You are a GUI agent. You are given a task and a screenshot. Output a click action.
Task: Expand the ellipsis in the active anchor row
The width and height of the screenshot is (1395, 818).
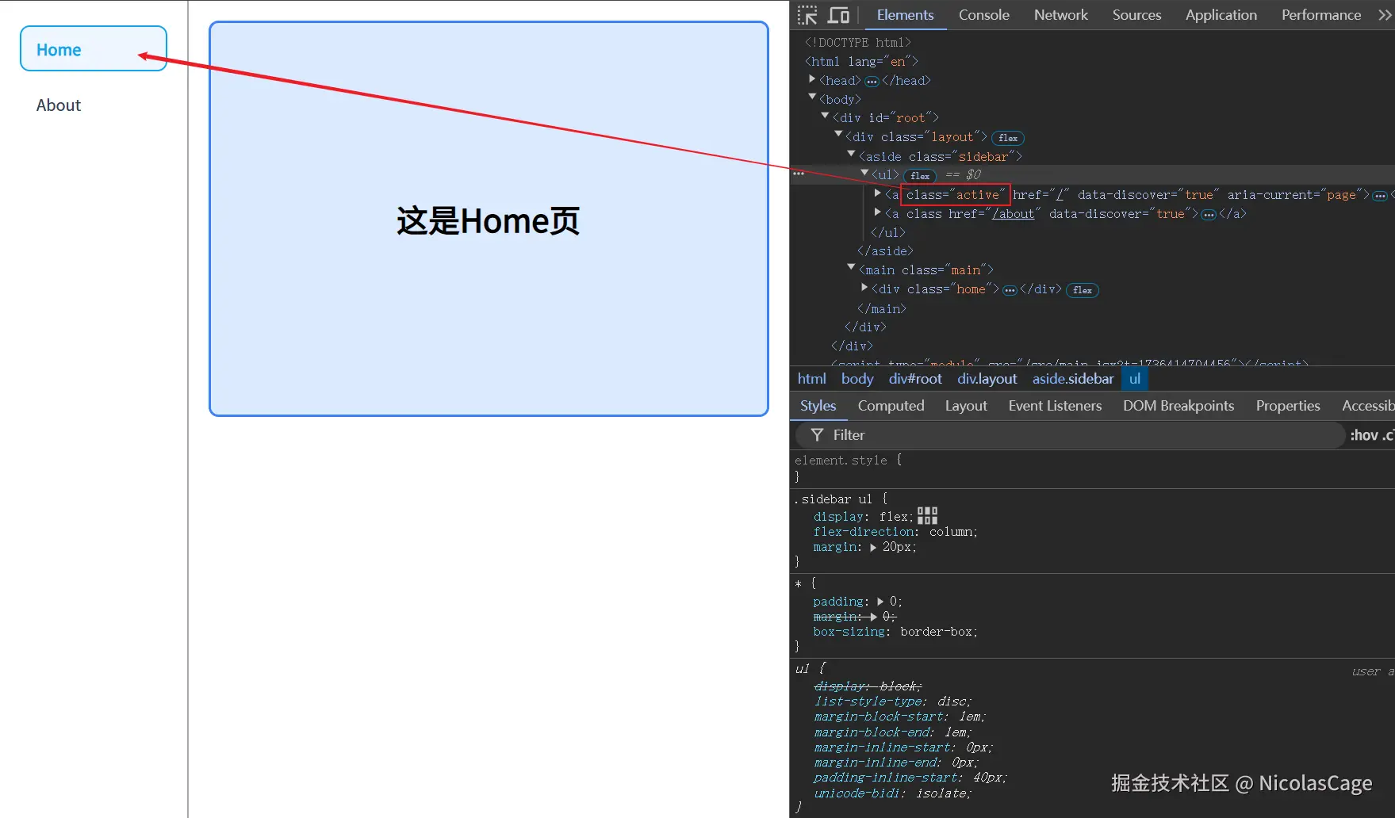(1380, 196)
